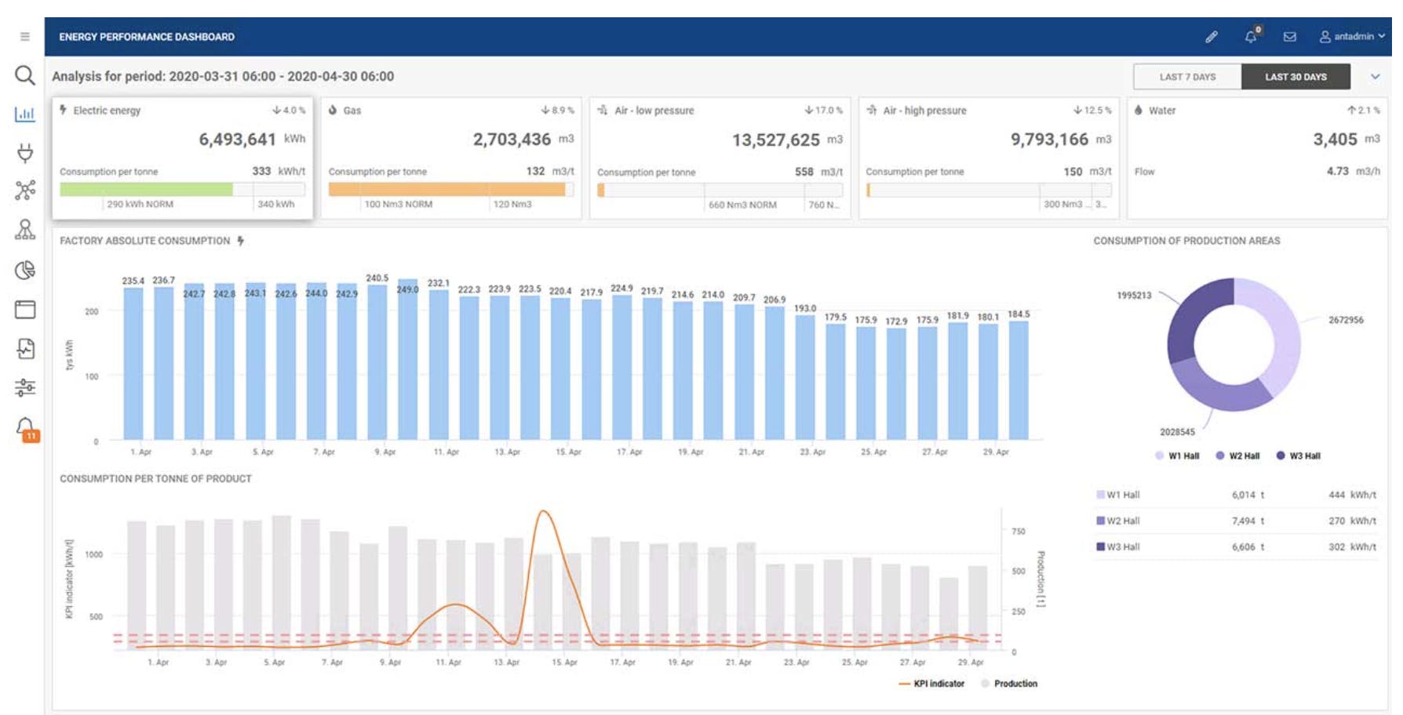The height and width of the screenshot is (715, 1403).
Task: Open the pie chart reports section
Action: point(24,270)
